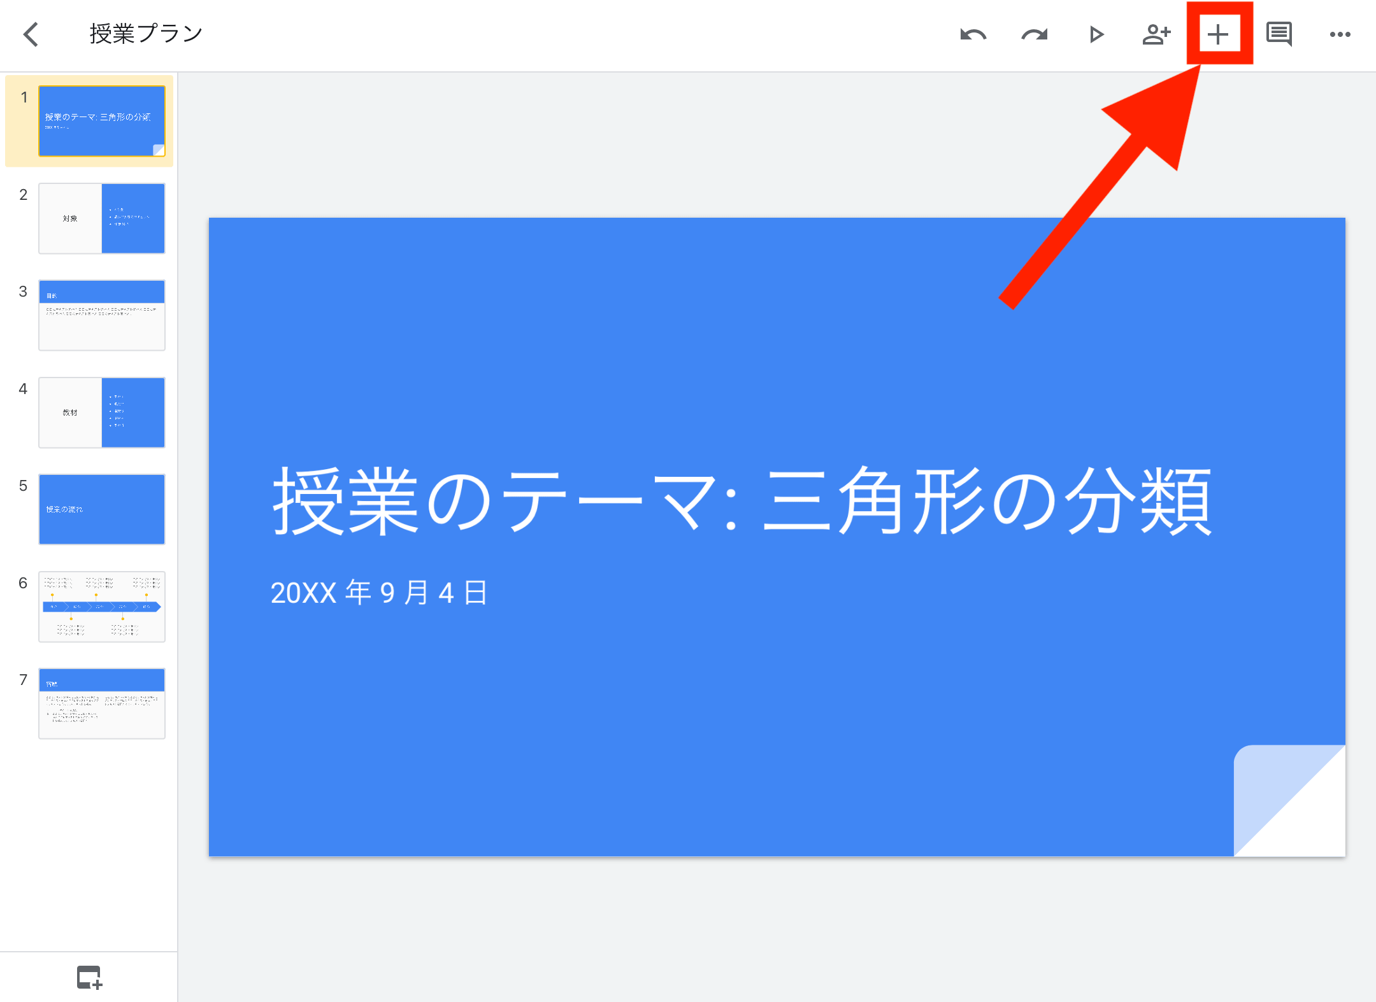Select slide 4 thumbnail labeled 教材
This screenshot has height=1002, width=1376.
pyautogui.click(x=102, y=413)
